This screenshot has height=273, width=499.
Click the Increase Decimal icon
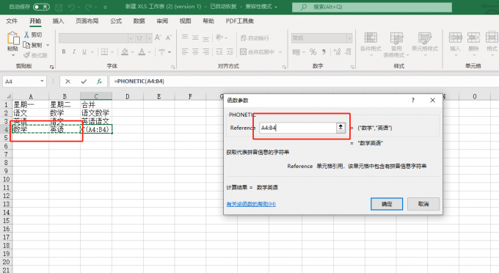[x=338, y=52]
